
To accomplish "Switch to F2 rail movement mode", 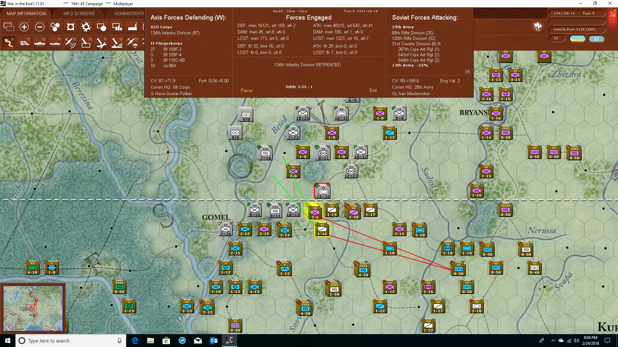I will coord(24,42).
